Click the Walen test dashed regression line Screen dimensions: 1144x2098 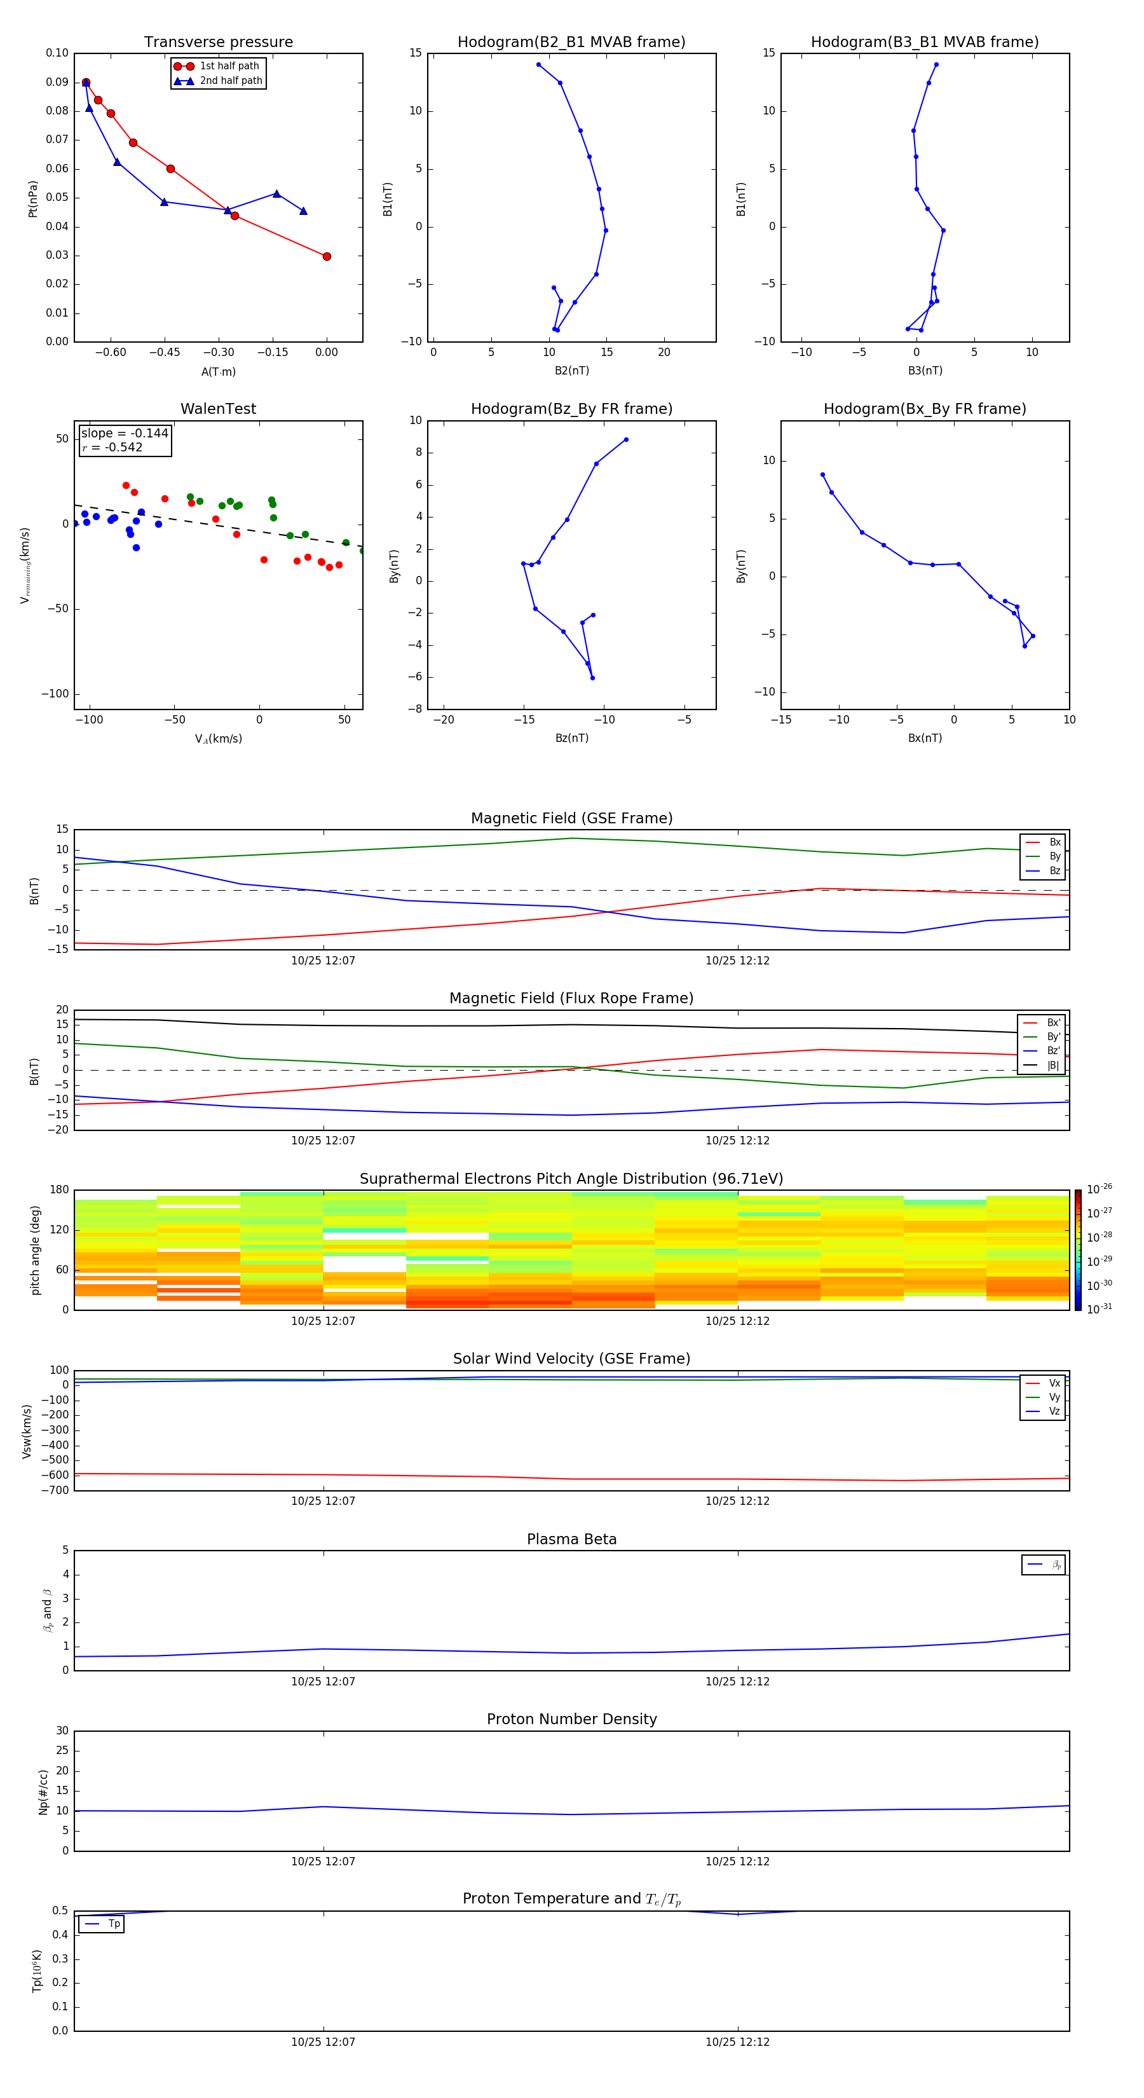(218, 526)
